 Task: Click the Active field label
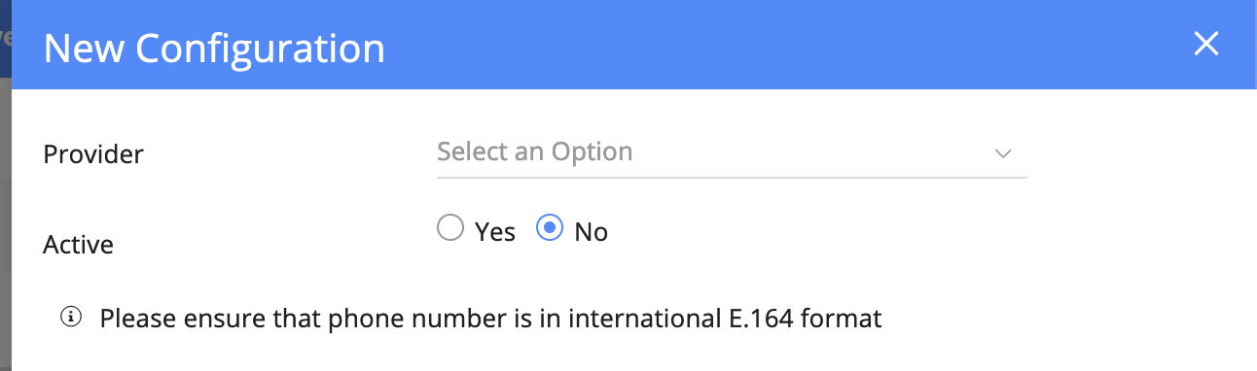click(79, 245)
